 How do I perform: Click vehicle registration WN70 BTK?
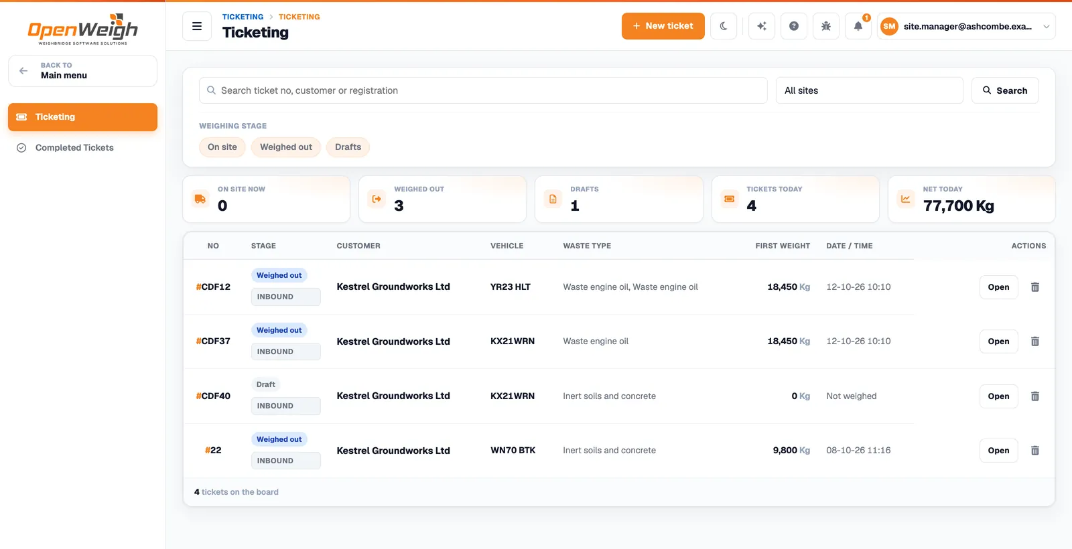(x=513, y=451)
